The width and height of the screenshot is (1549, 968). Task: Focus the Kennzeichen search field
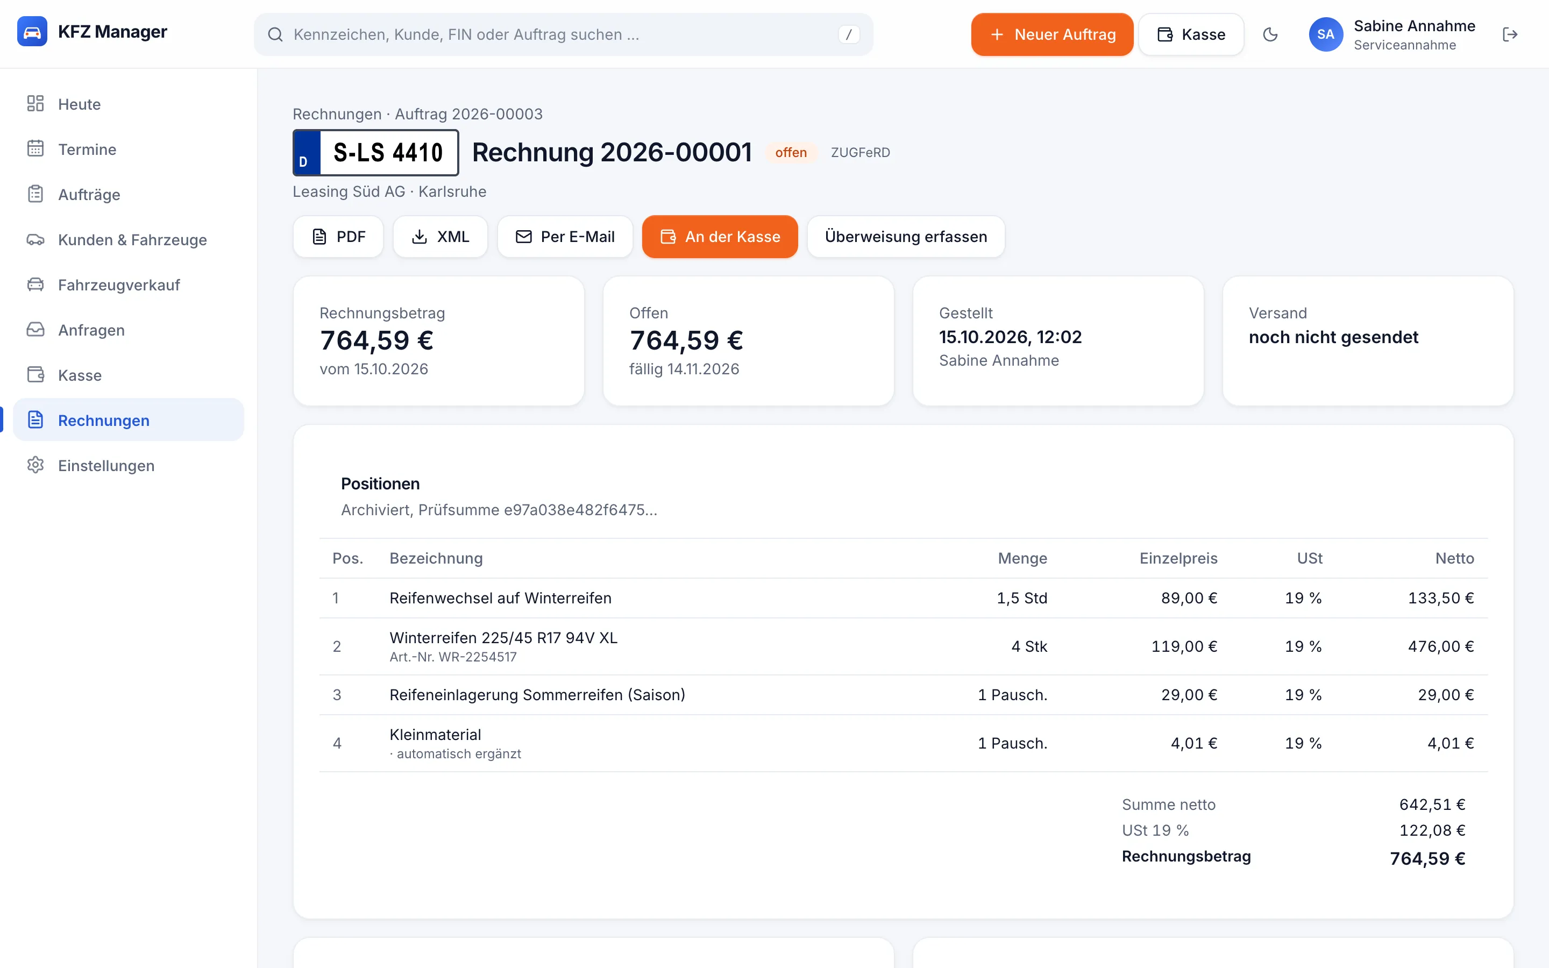pyautogui.click(x=563, y=34)
